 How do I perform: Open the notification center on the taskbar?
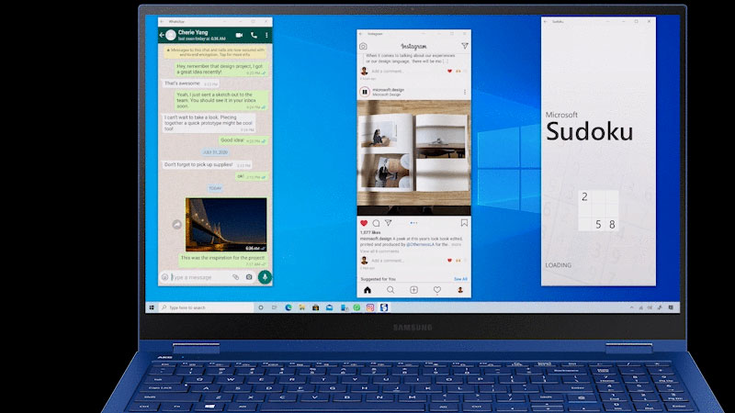click(671, 307)
